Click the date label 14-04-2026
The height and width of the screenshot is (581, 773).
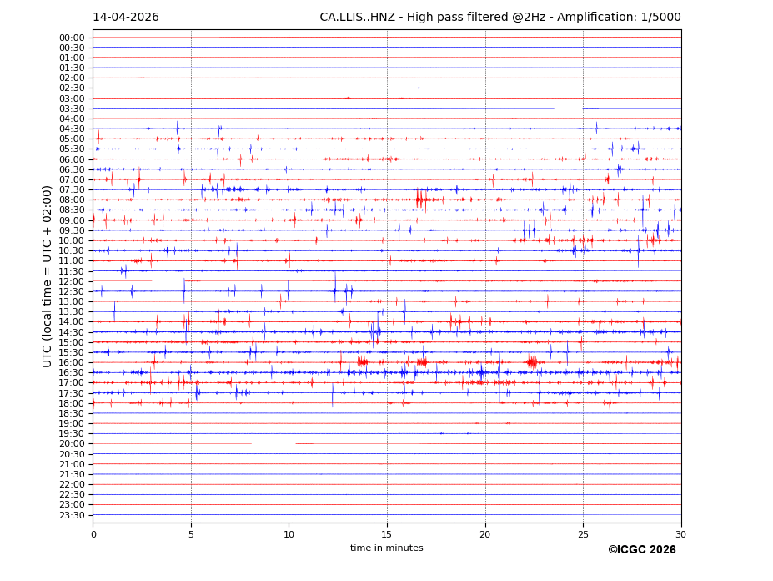pos(126,18)
